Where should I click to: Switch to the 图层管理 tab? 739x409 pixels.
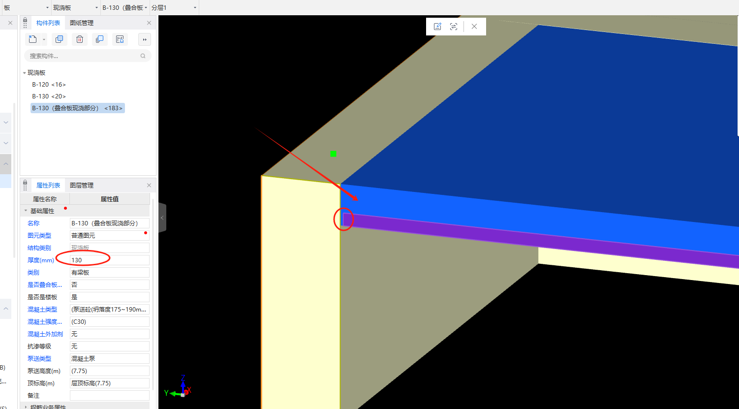click(x=82, y=186)
